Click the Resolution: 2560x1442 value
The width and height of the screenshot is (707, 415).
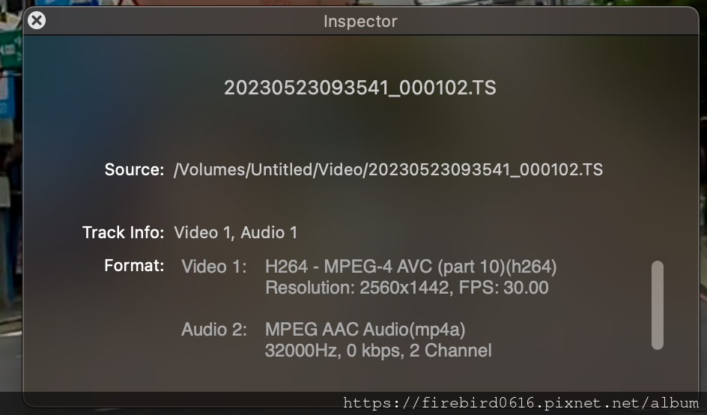356,288
